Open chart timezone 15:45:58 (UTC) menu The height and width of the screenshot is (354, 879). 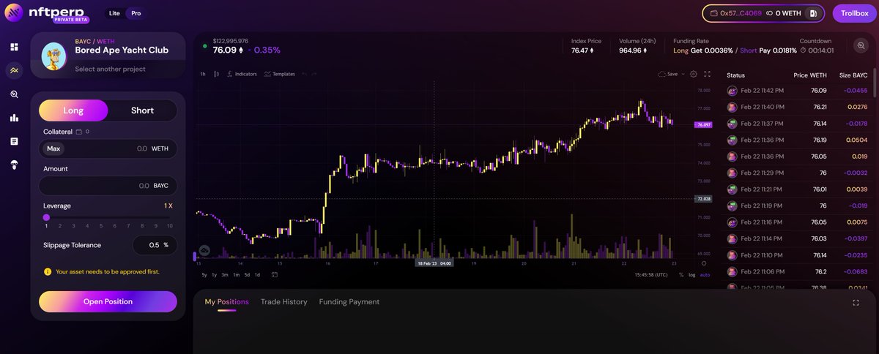point(651,275)
